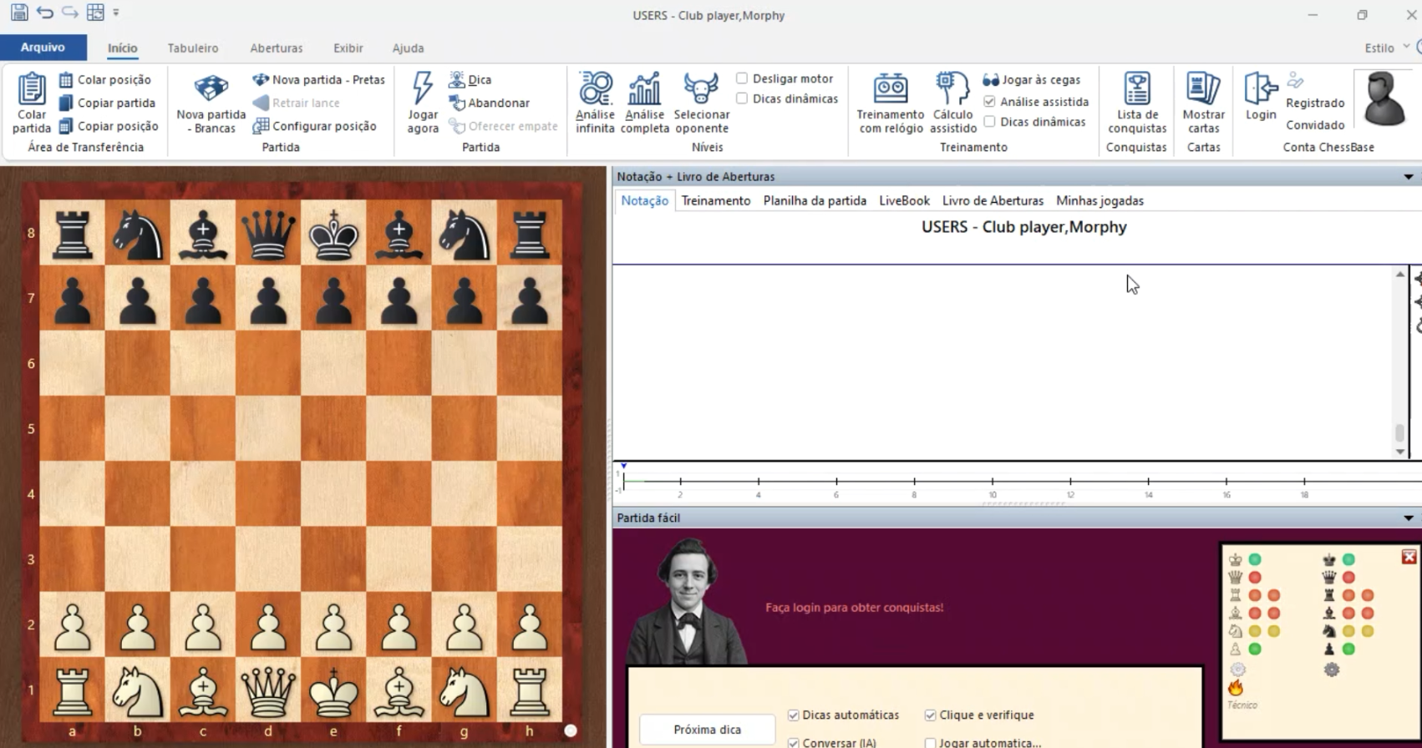Click the Registrado account option
The image size is (1422, 748).
pyautogui.click(x=1315, y=103)
